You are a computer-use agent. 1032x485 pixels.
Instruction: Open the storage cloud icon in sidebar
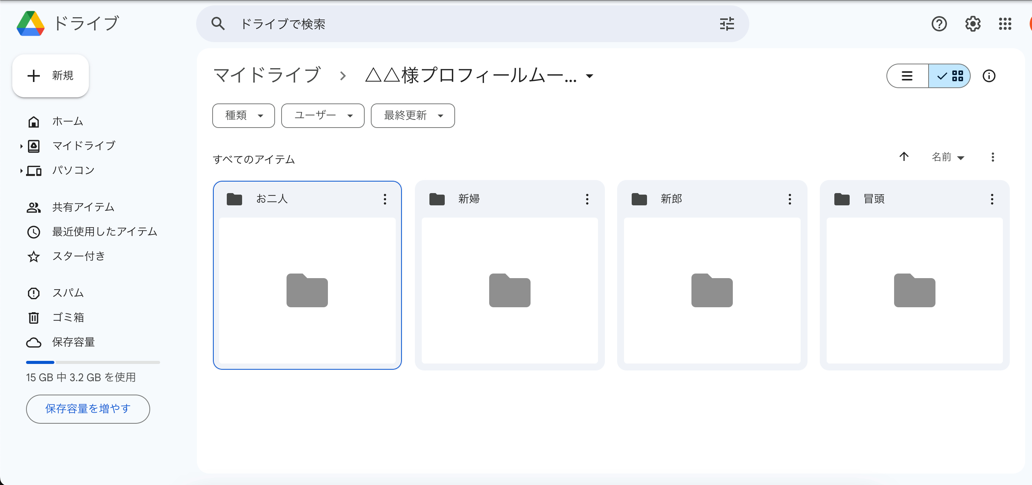coord(34,342)
